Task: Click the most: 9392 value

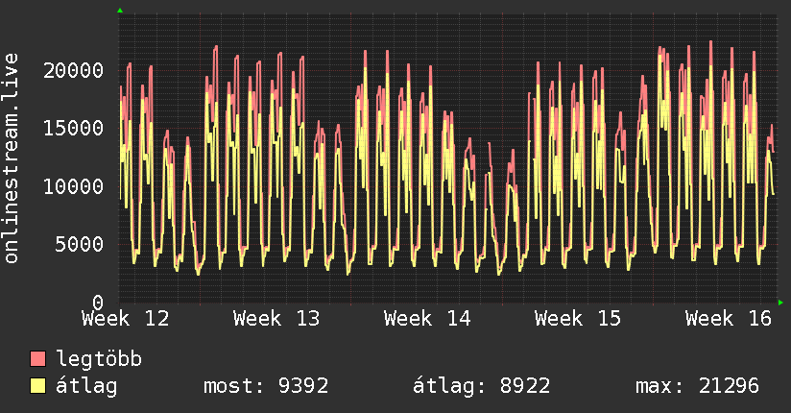Action: 266,386
